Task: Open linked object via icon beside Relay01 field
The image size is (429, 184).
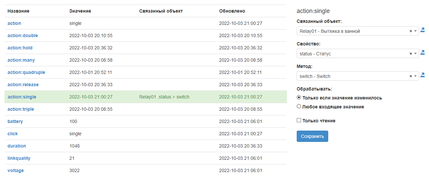Action: tap(422, 30)
